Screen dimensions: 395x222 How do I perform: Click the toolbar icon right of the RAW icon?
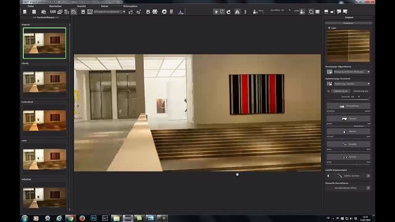(60, 12)
